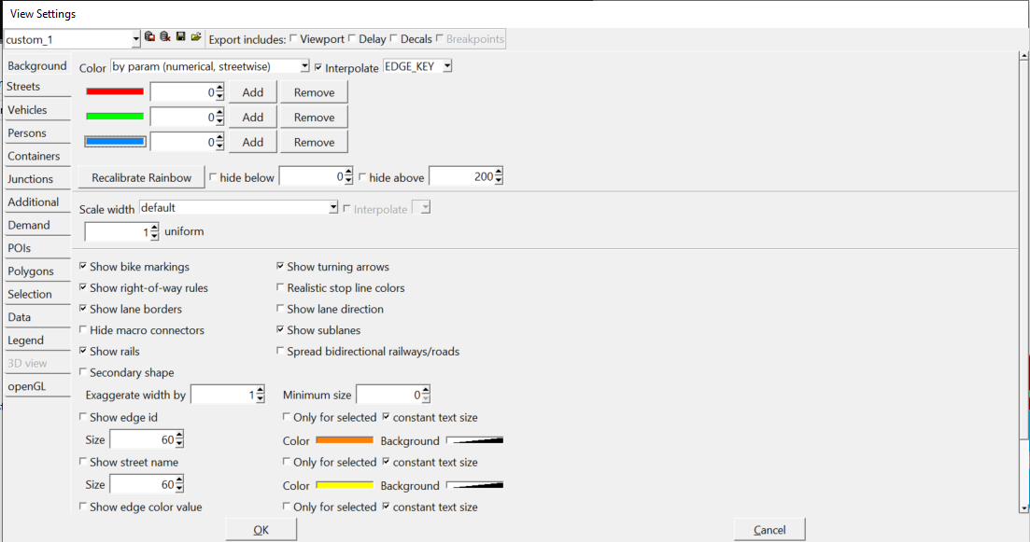Screen dimensions: 1030x542
Task: Switch to the Containers tab
Action: [37, 156]
